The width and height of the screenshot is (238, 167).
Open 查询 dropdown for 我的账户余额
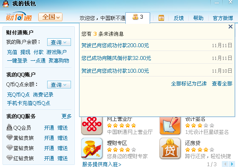[x=59, y=42]
